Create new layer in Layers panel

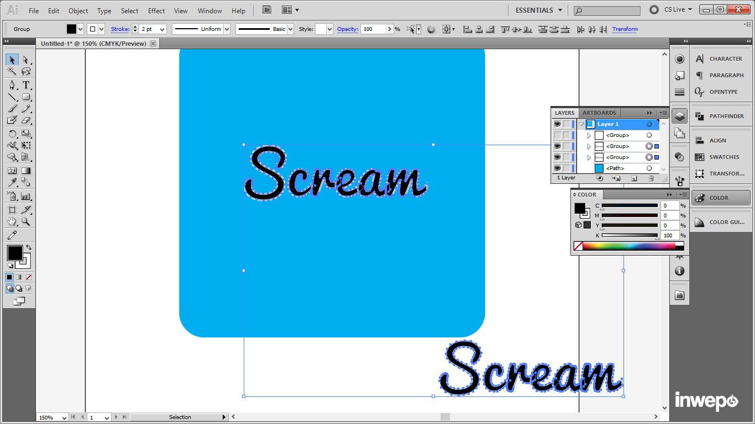634,178
